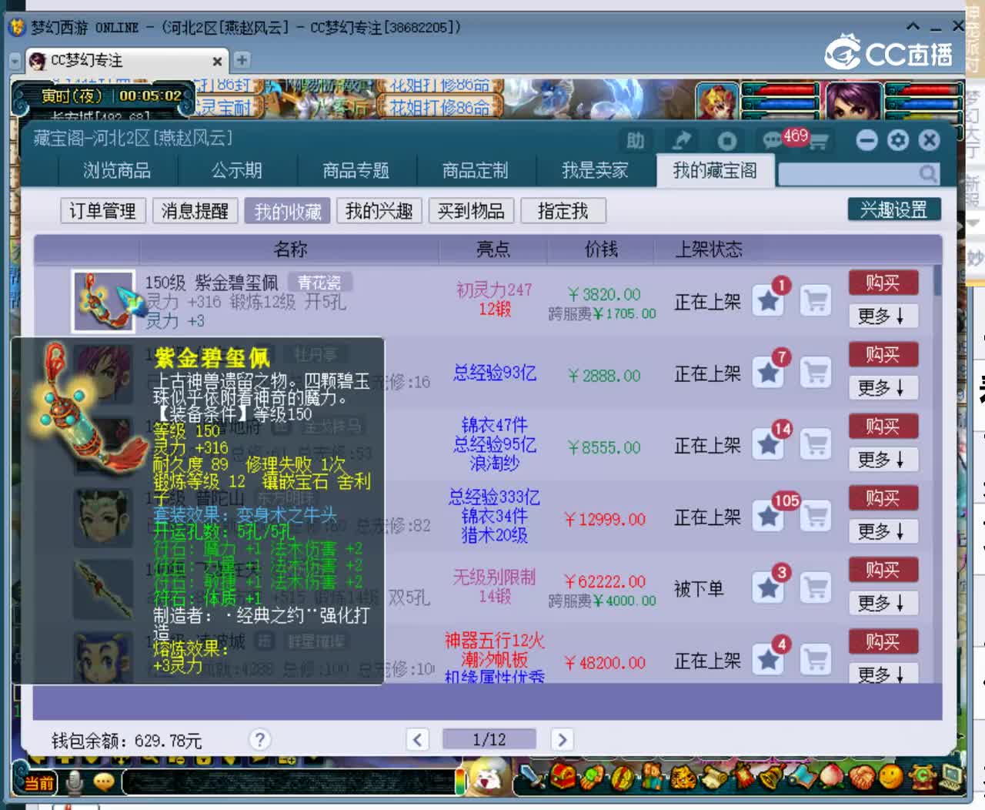Open 买到物品 sub-tab
The height and width of the screenshot is (810, 985).
[471, 211]
